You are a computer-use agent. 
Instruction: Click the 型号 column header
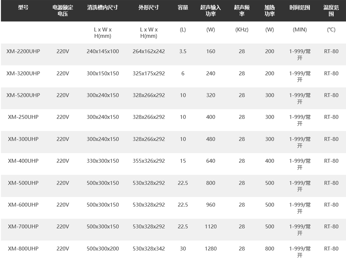pos(23,8)
